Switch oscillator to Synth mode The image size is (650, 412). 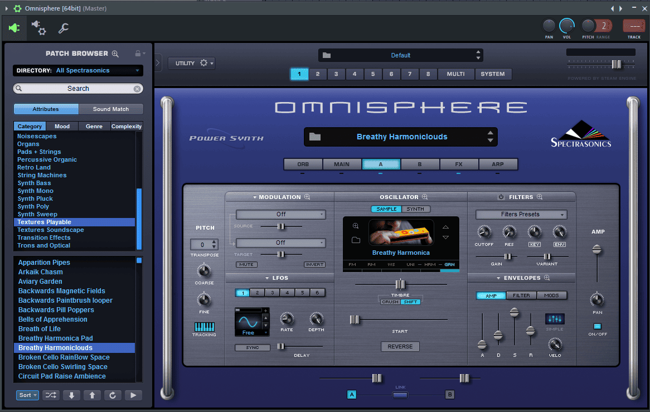[415, 209]
